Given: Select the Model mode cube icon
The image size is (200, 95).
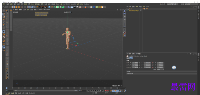Looking at the screenshot, I should (4, 14).
